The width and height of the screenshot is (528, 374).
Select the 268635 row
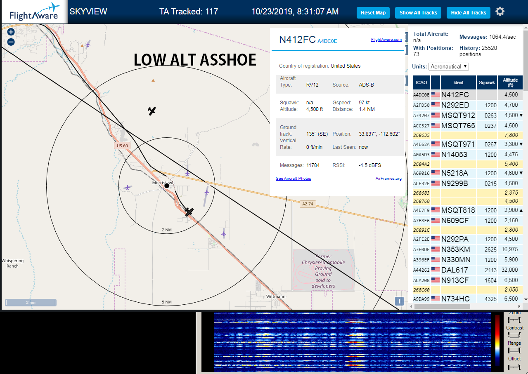tap(468, 135)
